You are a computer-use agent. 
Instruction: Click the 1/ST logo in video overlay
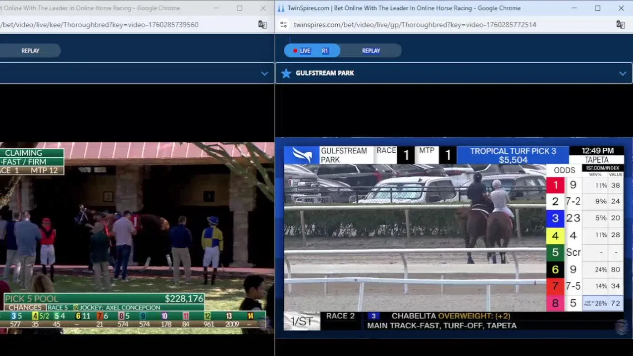click(x=302, y=321)
